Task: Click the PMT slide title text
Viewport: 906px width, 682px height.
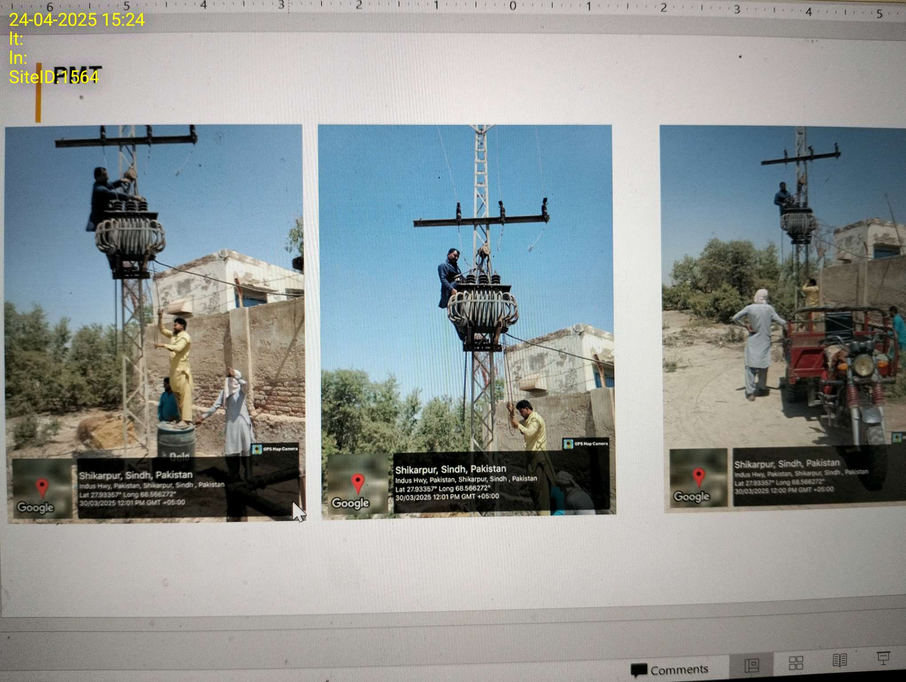Action: click(x=78, y=75)
